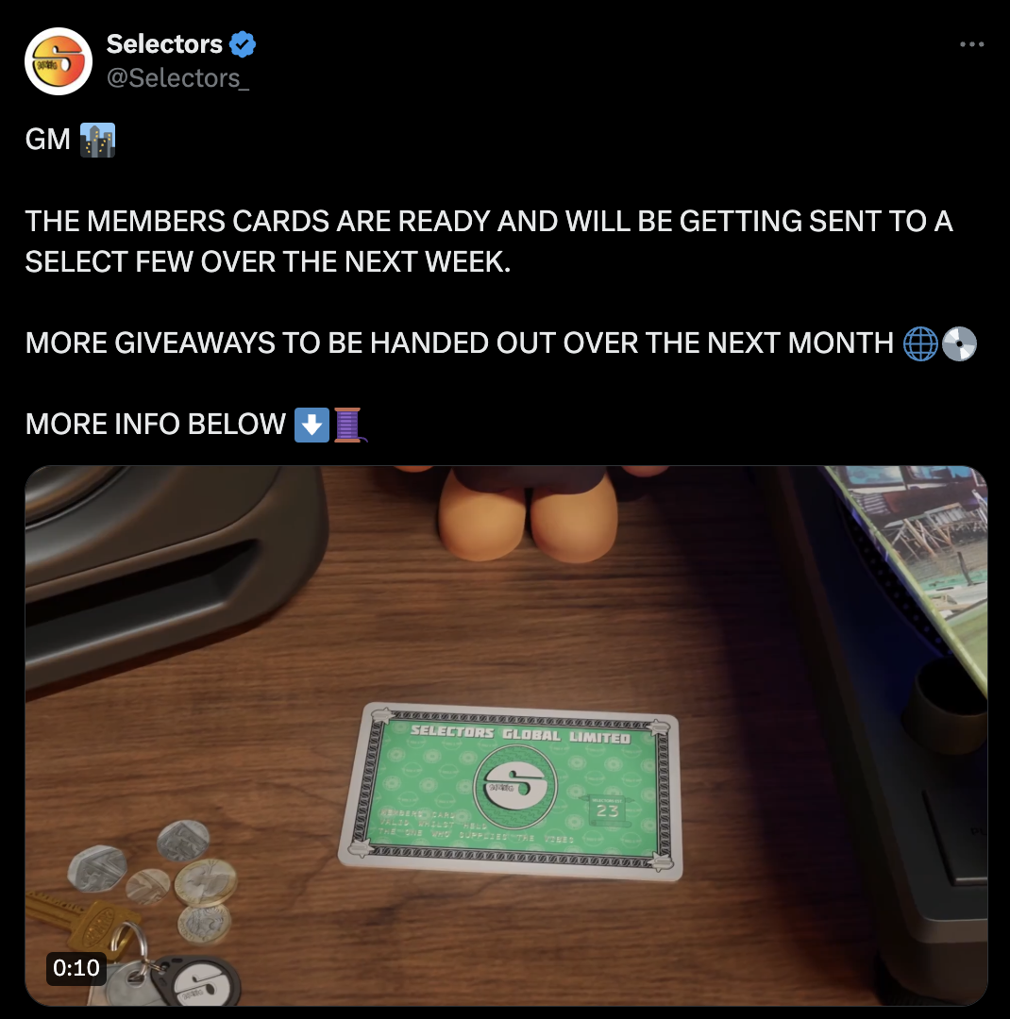Click the blue verified badge
This screenshot has width=1010, height=1019.
[x=243, y=44]
